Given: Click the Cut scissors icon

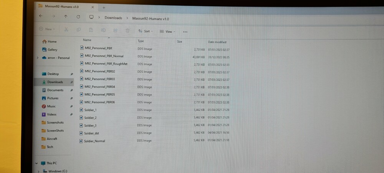Looking at the screenshot, I should (66, 29).
